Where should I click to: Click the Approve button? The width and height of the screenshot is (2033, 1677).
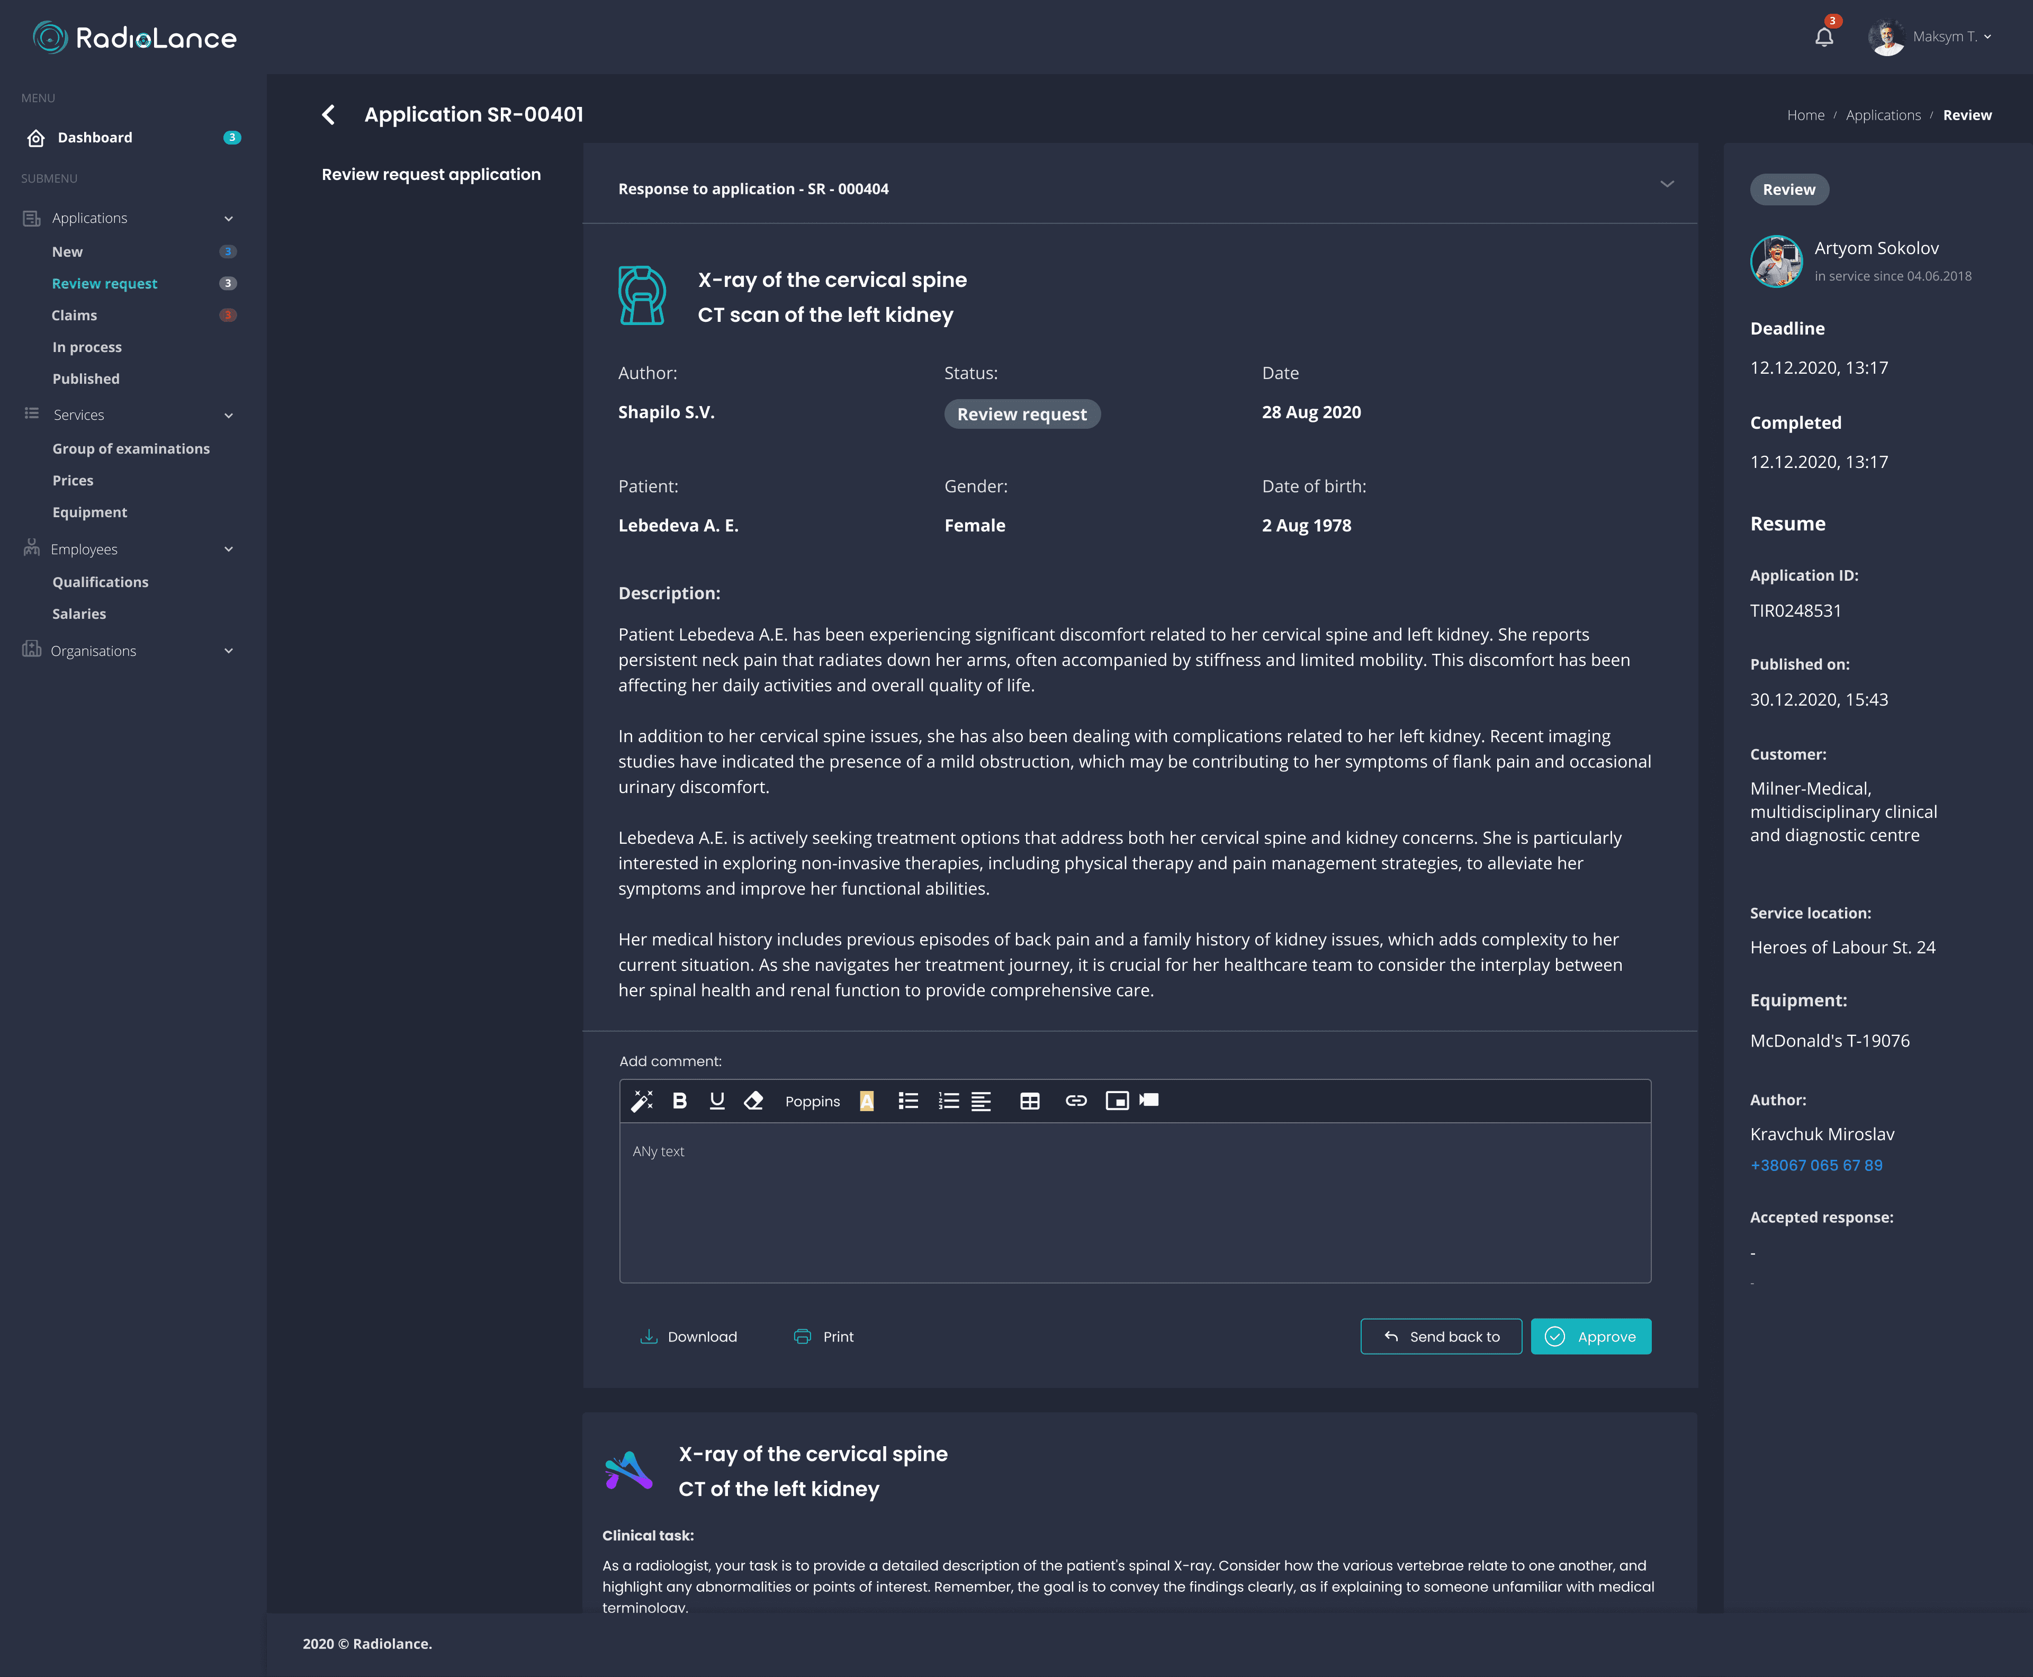pyautogui.click(x=1590, y=1337)
